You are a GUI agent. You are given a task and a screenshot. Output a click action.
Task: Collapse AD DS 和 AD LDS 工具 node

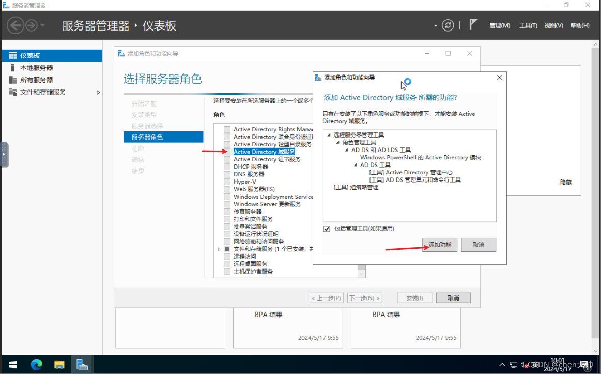pyautogui.click(x=347, y=149)
